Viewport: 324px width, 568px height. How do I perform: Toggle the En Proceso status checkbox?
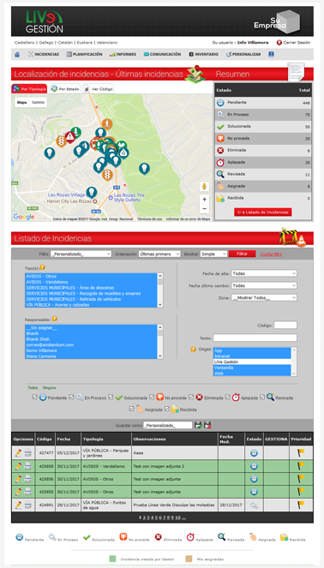tap(71, 397)
